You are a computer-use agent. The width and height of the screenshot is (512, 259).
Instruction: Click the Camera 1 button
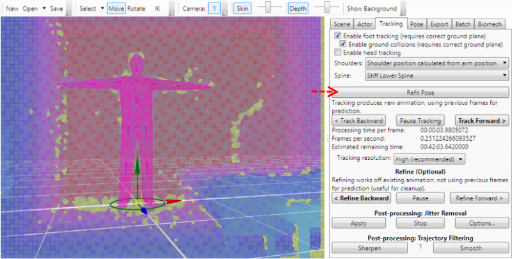[x=214, y=8]
